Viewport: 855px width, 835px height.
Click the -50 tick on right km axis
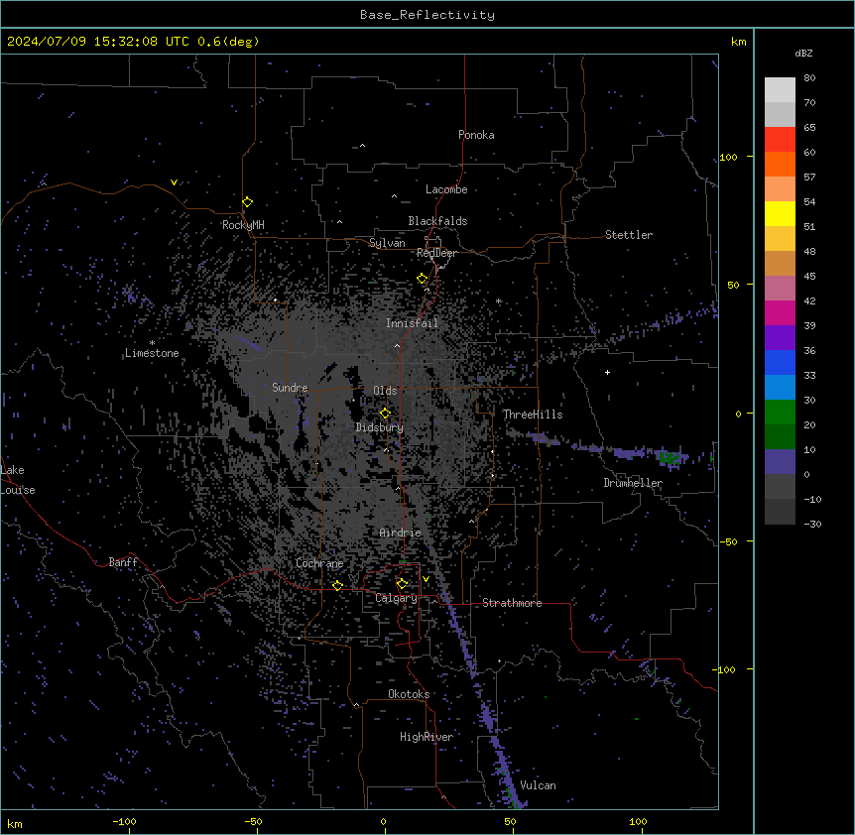(x=730, y=541)
